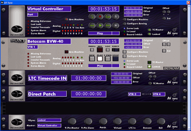The width and height of the screenshot is (191, 131).
Task: Click the Virtual Controller preroll round button
Action: click(92, 16)
